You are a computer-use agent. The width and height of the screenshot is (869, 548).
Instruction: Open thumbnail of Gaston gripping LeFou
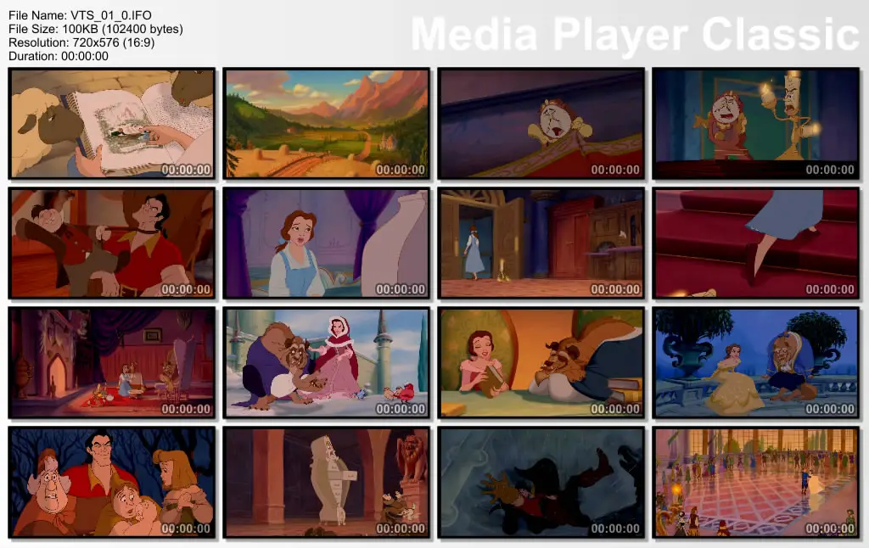[x=112, y=243]
